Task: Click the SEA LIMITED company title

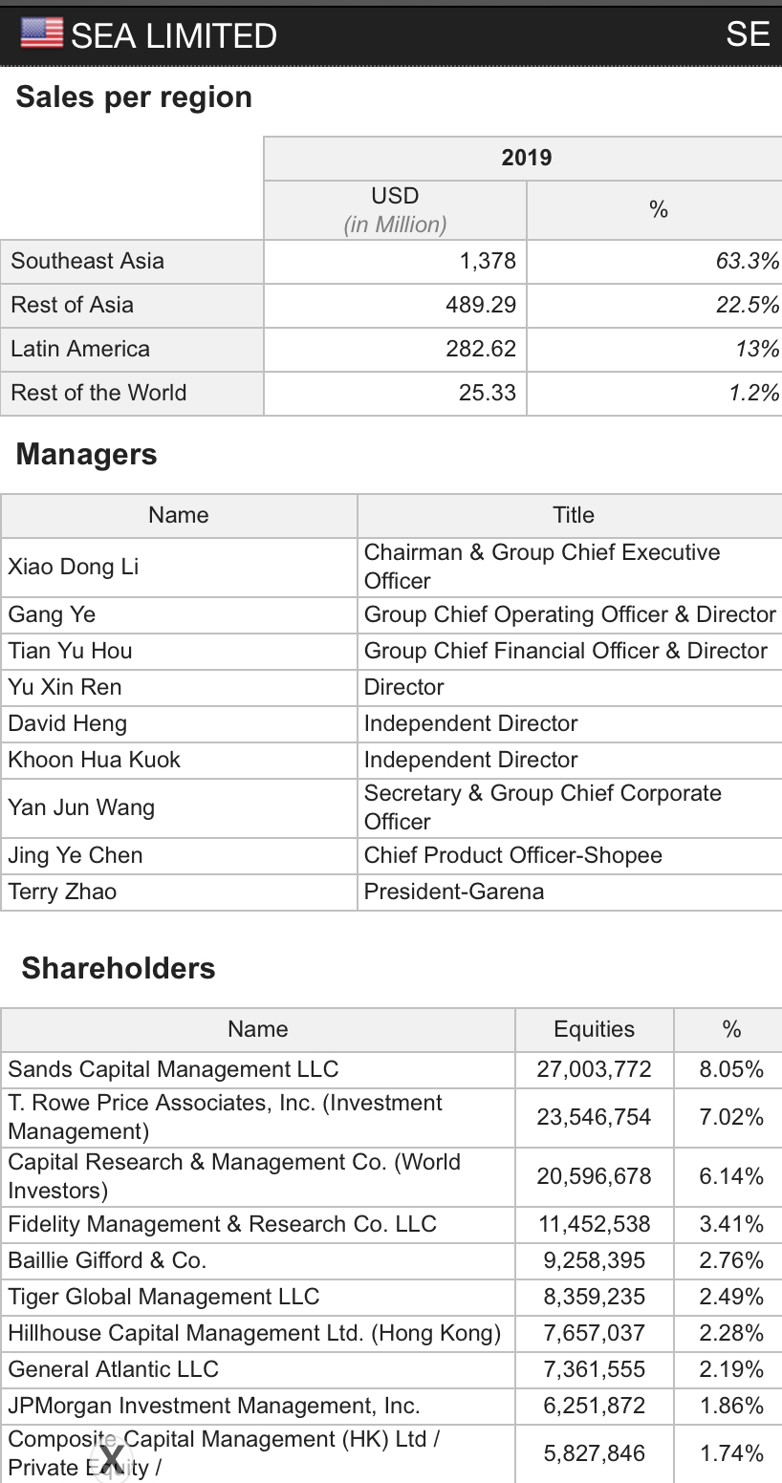Action: point(174,36)
